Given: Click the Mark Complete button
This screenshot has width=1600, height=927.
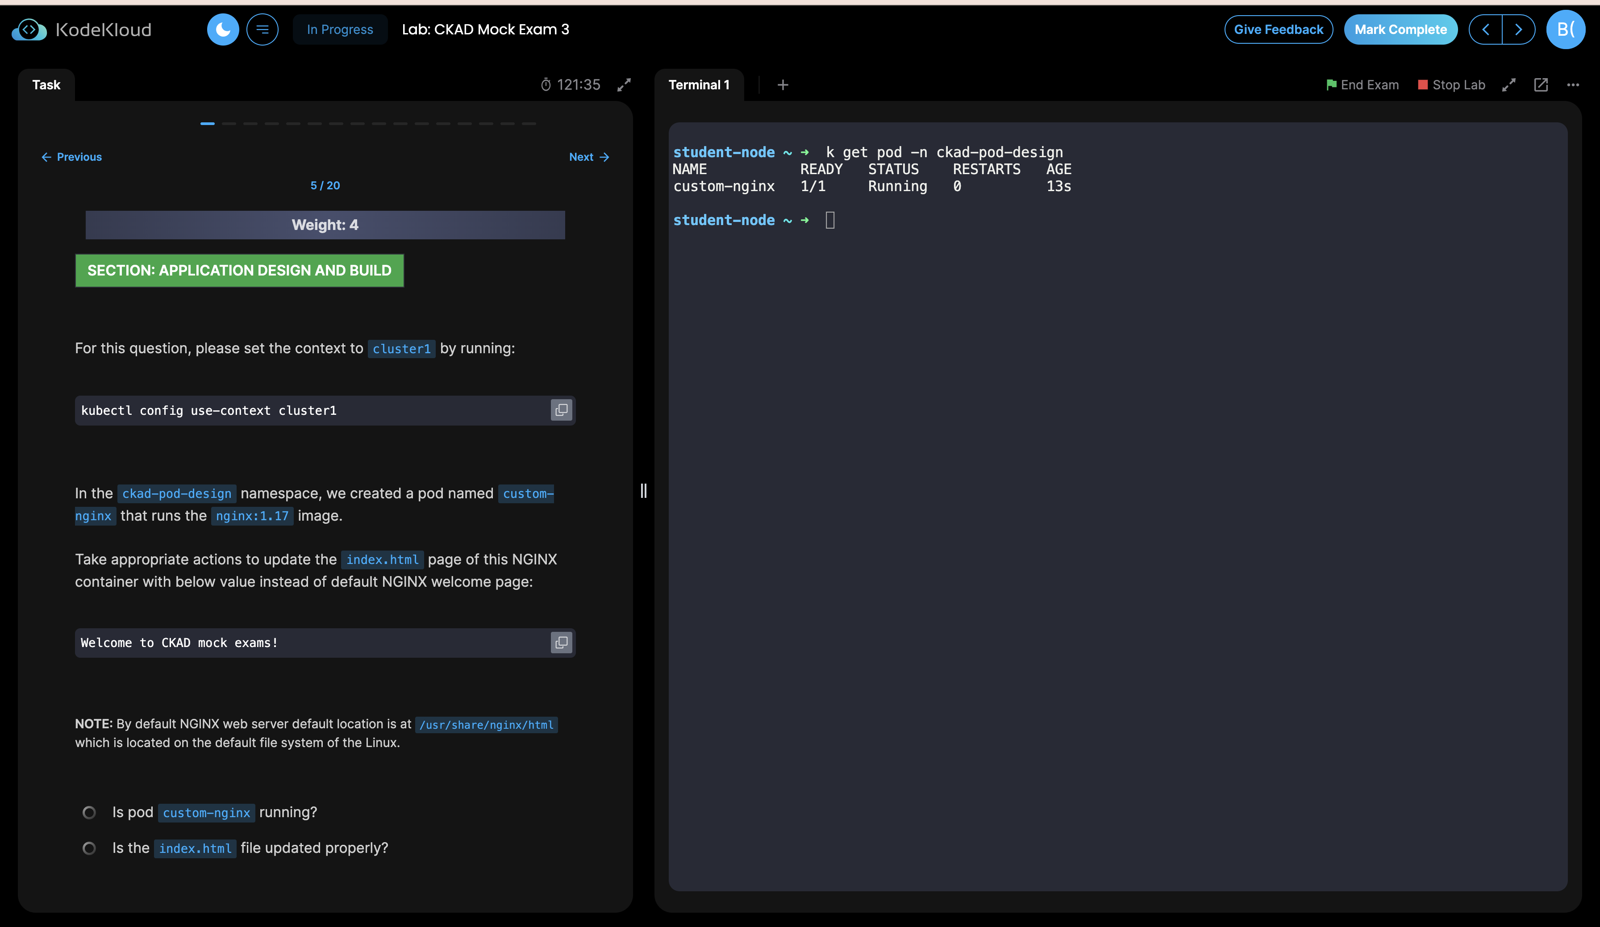Looking at the screenshot, I should pos(1400,29).
